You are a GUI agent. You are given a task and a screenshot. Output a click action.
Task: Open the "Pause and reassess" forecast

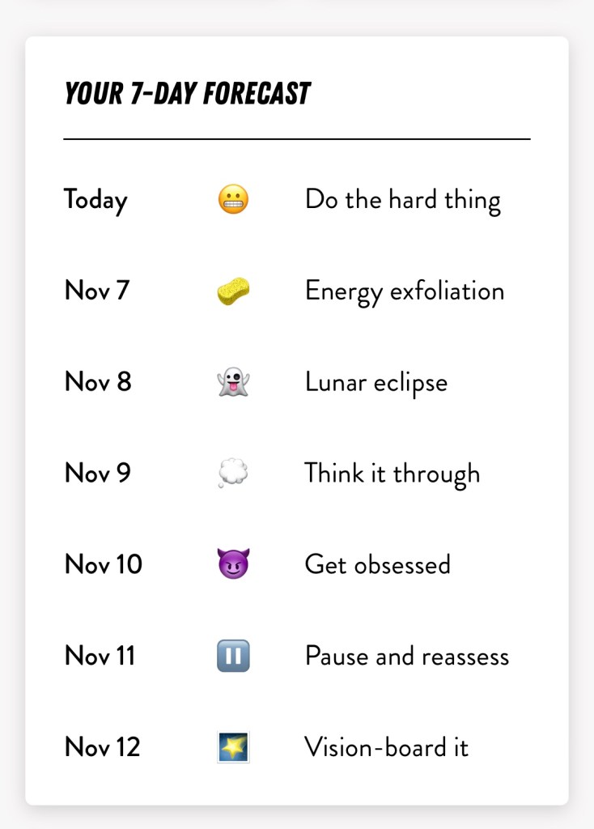click(406, 656)
